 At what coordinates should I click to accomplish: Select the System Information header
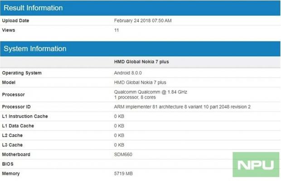(35, 49)
